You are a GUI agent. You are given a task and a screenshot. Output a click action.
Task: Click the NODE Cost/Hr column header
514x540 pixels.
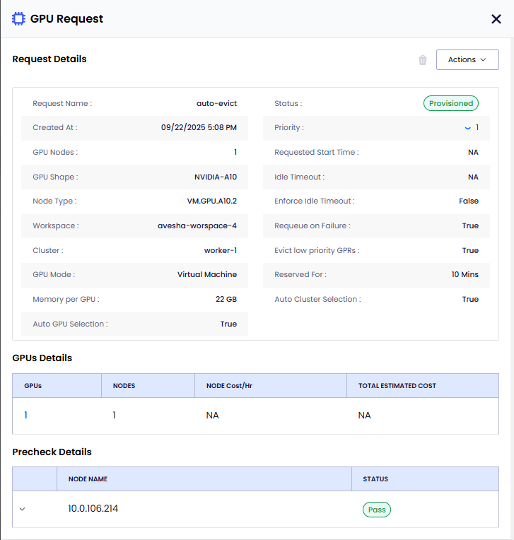[x=229, y=386]
